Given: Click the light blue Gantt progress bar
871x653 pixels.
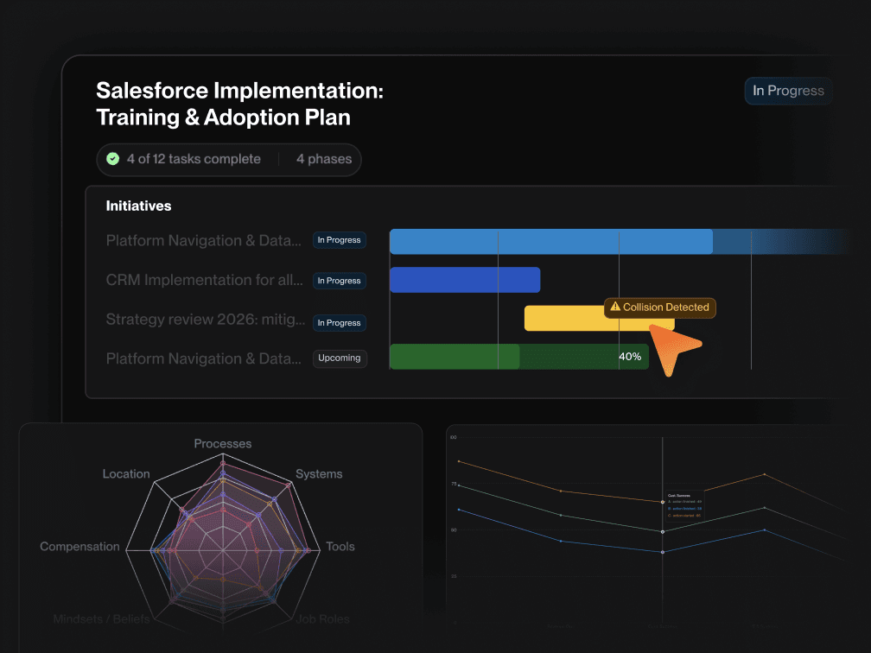Looking at the screenshot, I should point(551,242).
